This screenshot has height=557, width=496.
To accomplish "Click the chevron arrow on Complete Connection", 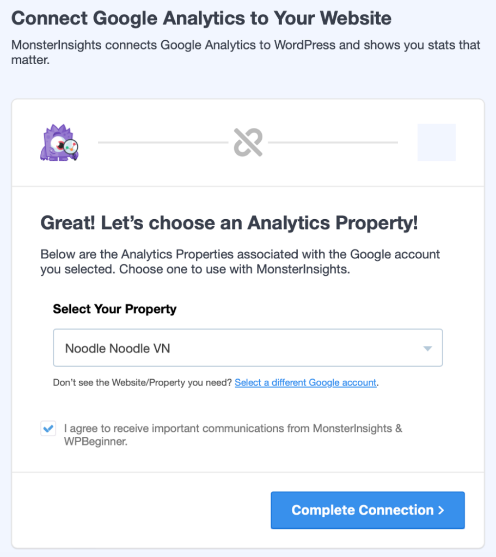I will (441, 510).
